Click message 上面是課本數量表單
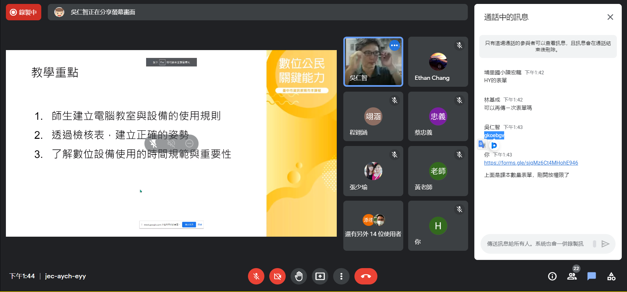The image size is (627, 292). [526, 175]
